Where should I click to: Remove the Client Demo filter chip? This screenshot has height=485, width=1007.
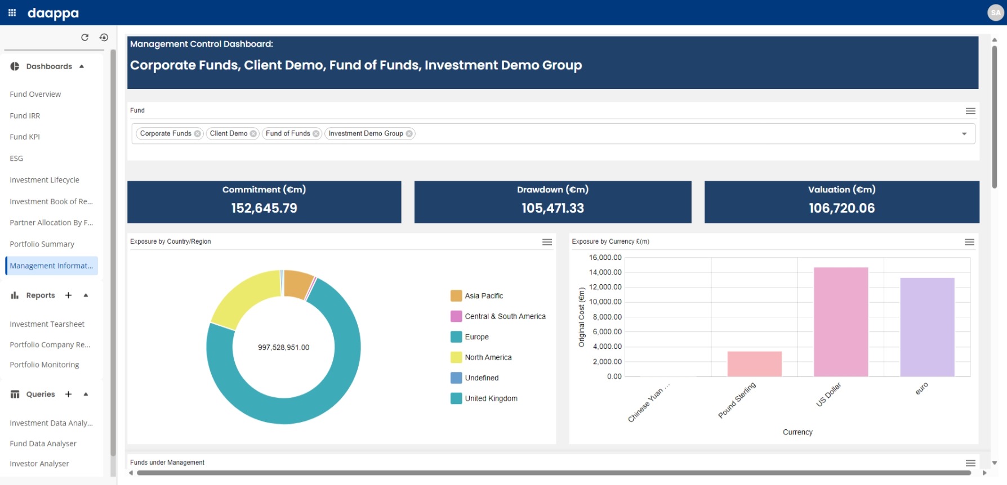pyautogui.click(x=253, y=134)
